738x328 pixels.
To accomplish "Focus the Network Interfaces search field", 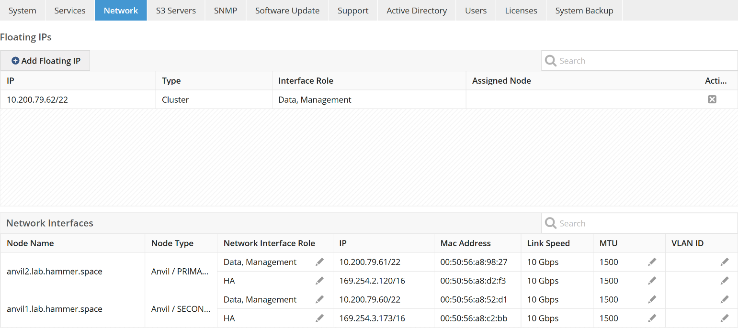I will [639, 223].
